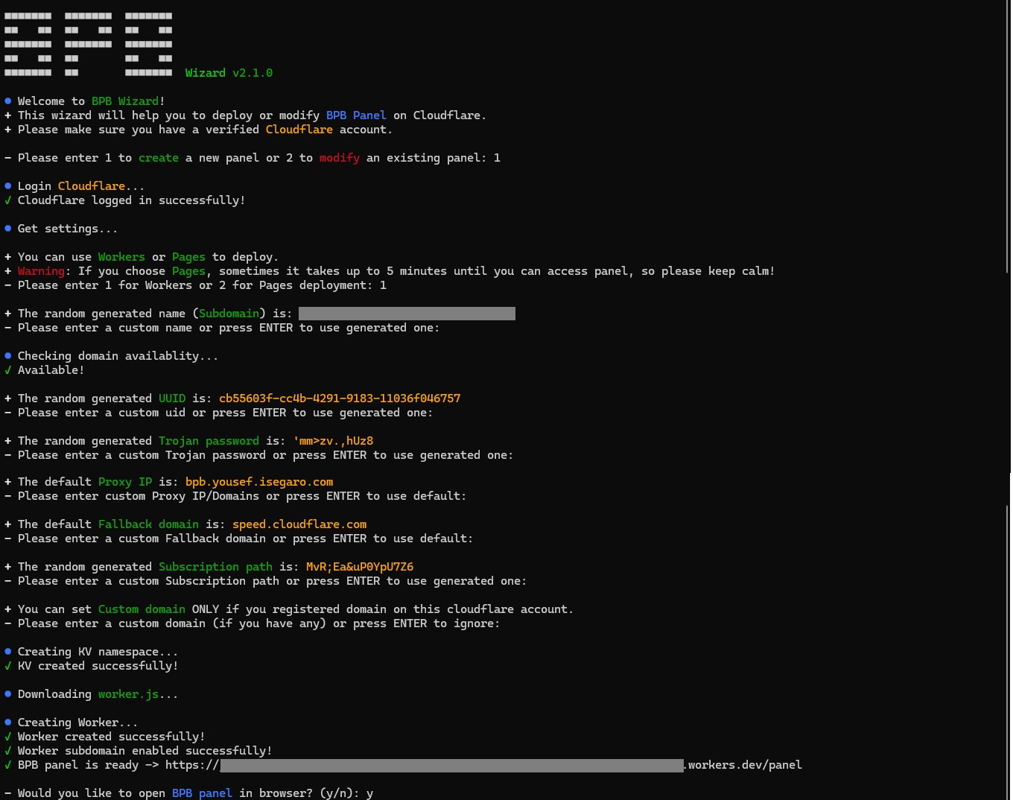This screenshot has width=1013, height=800.
Task: Click the green checkmark beside "Available!"
Action: (8, 369)
